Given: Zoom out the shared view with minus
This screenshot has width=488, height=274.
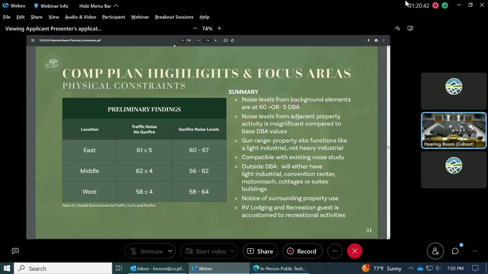Looking at the screenshot, I should click(x=195, y=28).
